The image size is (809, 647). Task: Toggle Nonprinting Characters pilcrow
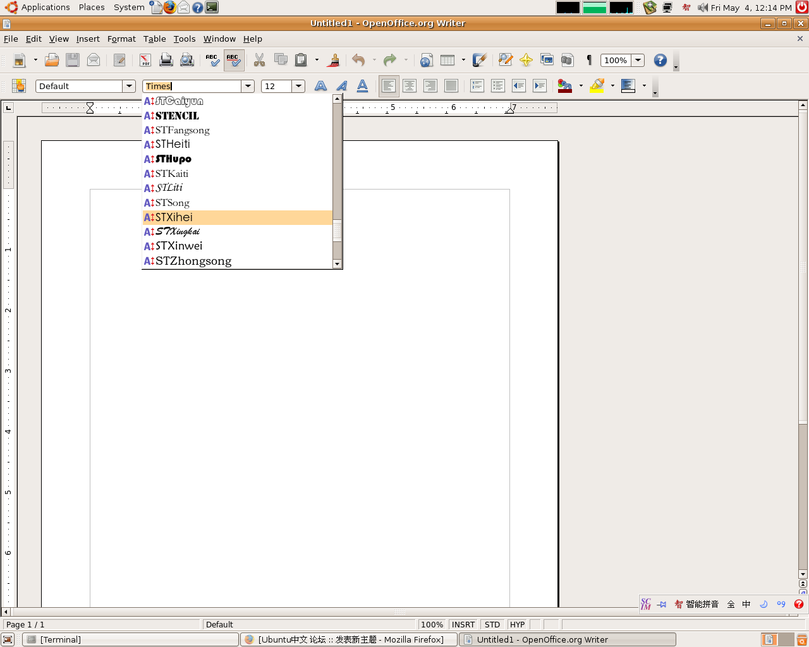point(588,60)
